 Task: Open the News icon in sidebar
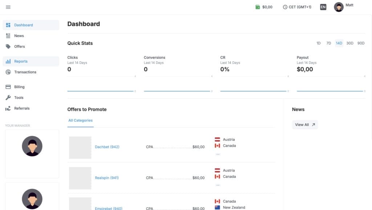[8, 36]
